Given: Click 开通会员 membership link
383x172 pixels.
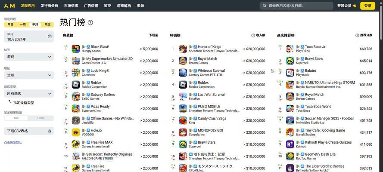Looking at the screenshot, I should pyautogui.click(x=344, y=6).
